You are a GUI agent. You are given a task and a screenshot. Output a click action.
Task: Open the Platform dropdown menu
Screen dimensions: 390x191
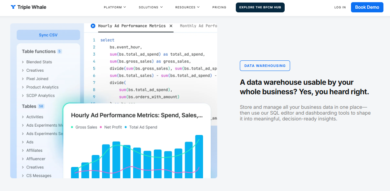pyautogui.click(x=115, y=7)
